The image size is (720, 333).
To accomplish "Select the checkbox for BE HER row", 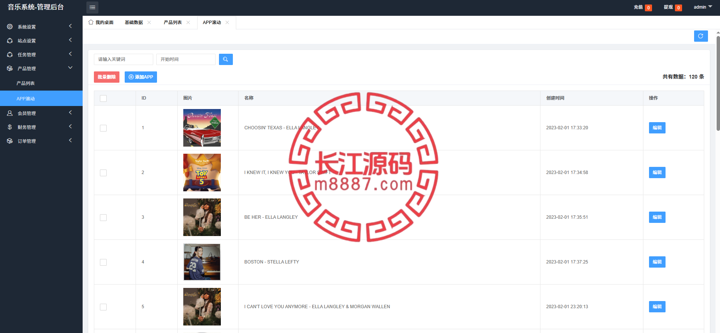I will tap(103, 218).
